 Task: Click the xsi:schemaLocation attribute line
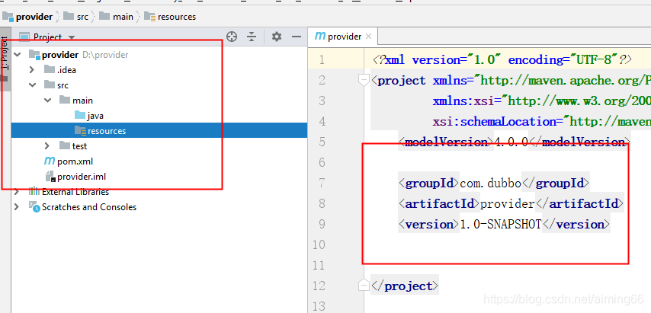(x=541, y=122)
